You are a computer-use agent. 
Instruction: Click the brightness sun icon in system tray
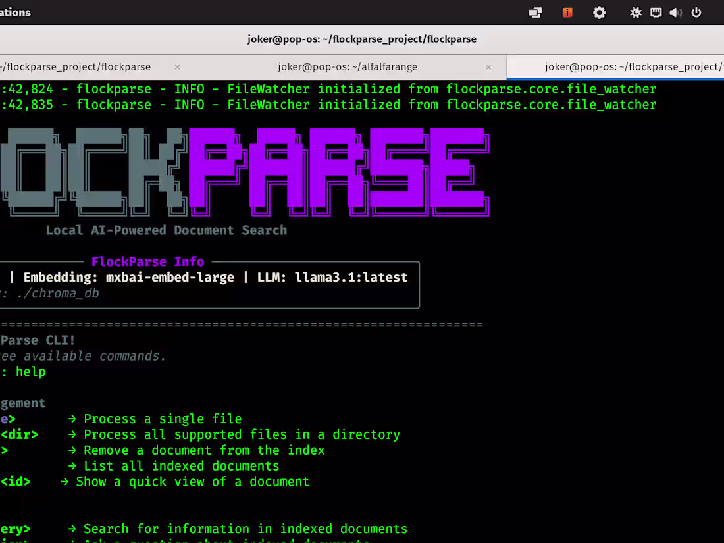pos(635,13)
